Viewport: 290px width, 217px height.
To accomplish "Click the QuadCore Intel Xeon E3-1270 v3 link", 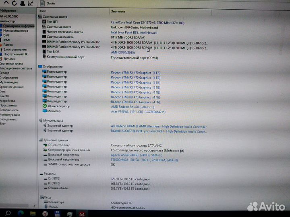I will click(147, 23).
